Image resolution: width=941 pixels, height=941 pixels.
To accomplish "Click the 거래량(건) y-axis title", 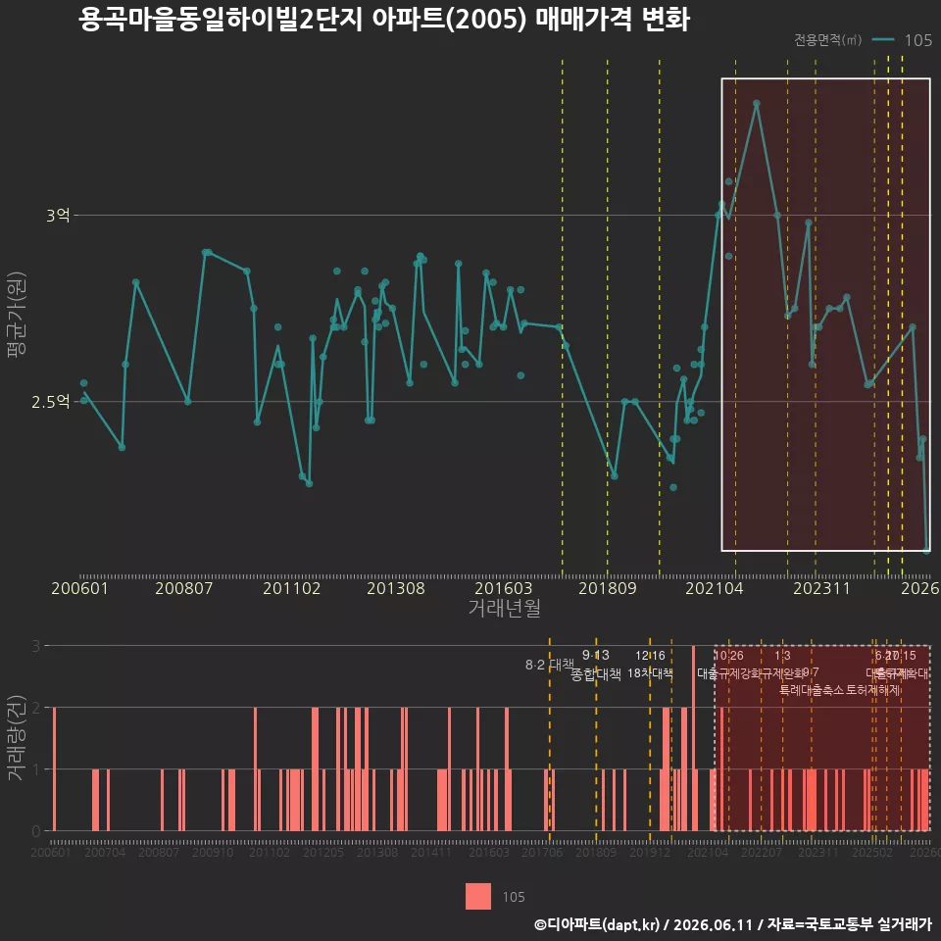I will click(17, 737).
